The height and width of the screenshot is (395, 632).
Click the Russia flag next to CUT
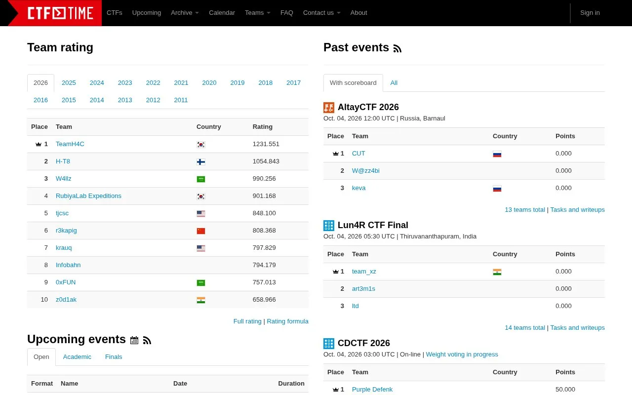(x=497, y=154)
